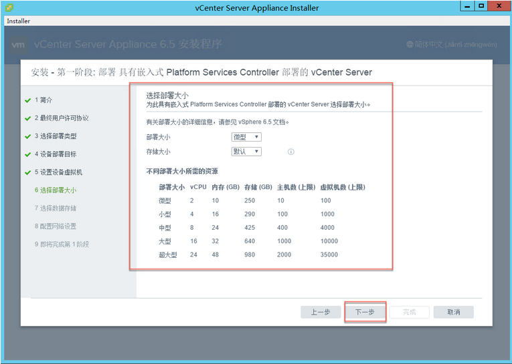Click the 取消 button

(454, 312)
